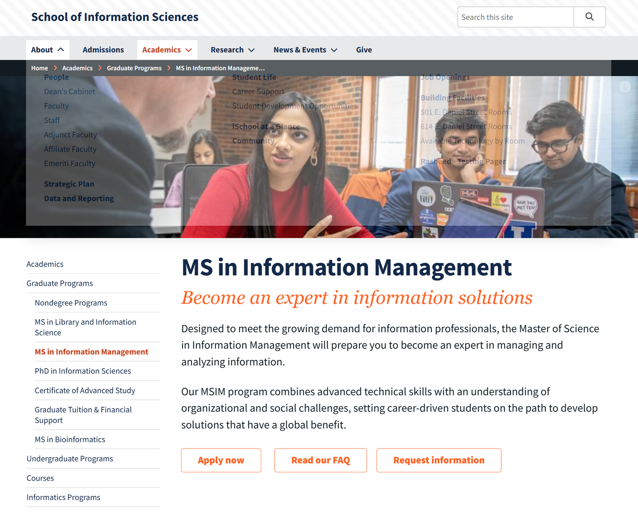Open Student Development Opportunities link
Screen dimensions: 638x523
point(295,106)
